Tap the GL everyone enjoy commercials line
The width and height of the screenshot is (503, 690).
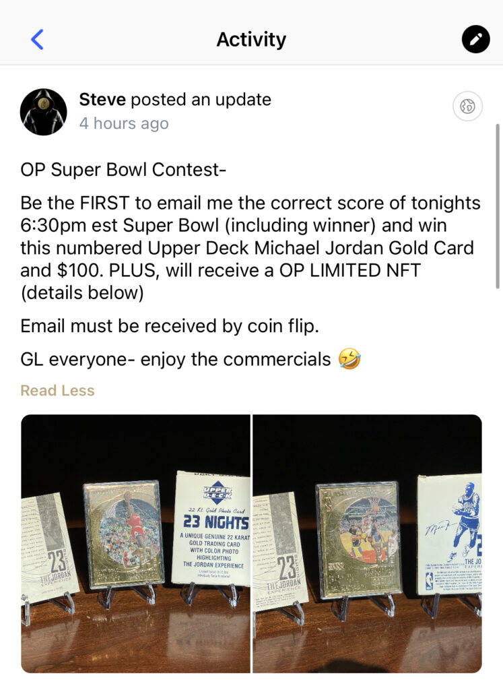[x=176, y=359]
